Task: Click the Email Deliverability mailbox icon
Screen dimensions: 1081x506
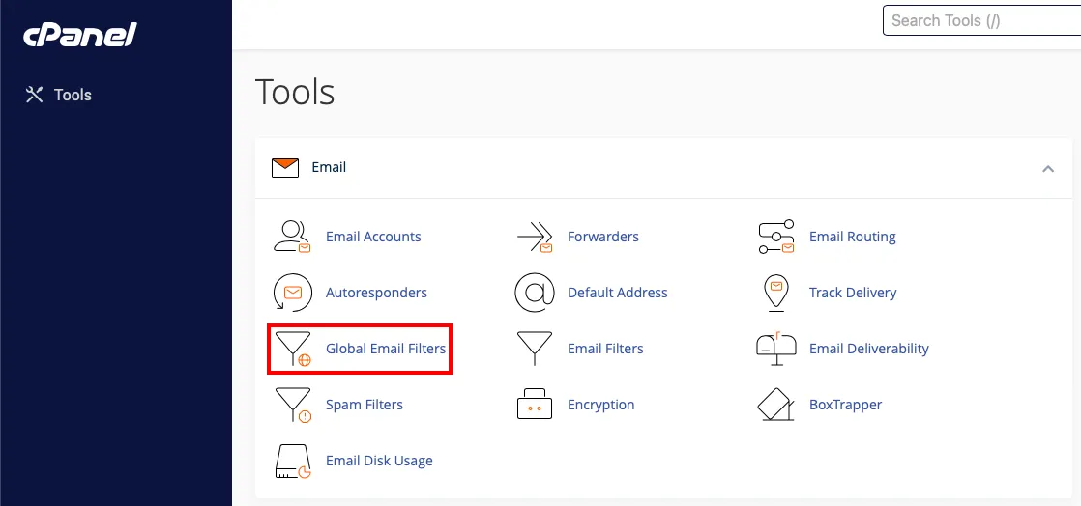Action: [x=776, y=349]
